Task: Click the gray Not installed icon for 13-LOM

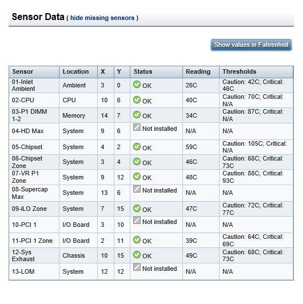Action: (137, 267)
